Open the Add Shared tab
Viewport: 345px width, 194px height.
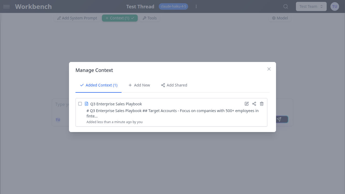[174, 85]
